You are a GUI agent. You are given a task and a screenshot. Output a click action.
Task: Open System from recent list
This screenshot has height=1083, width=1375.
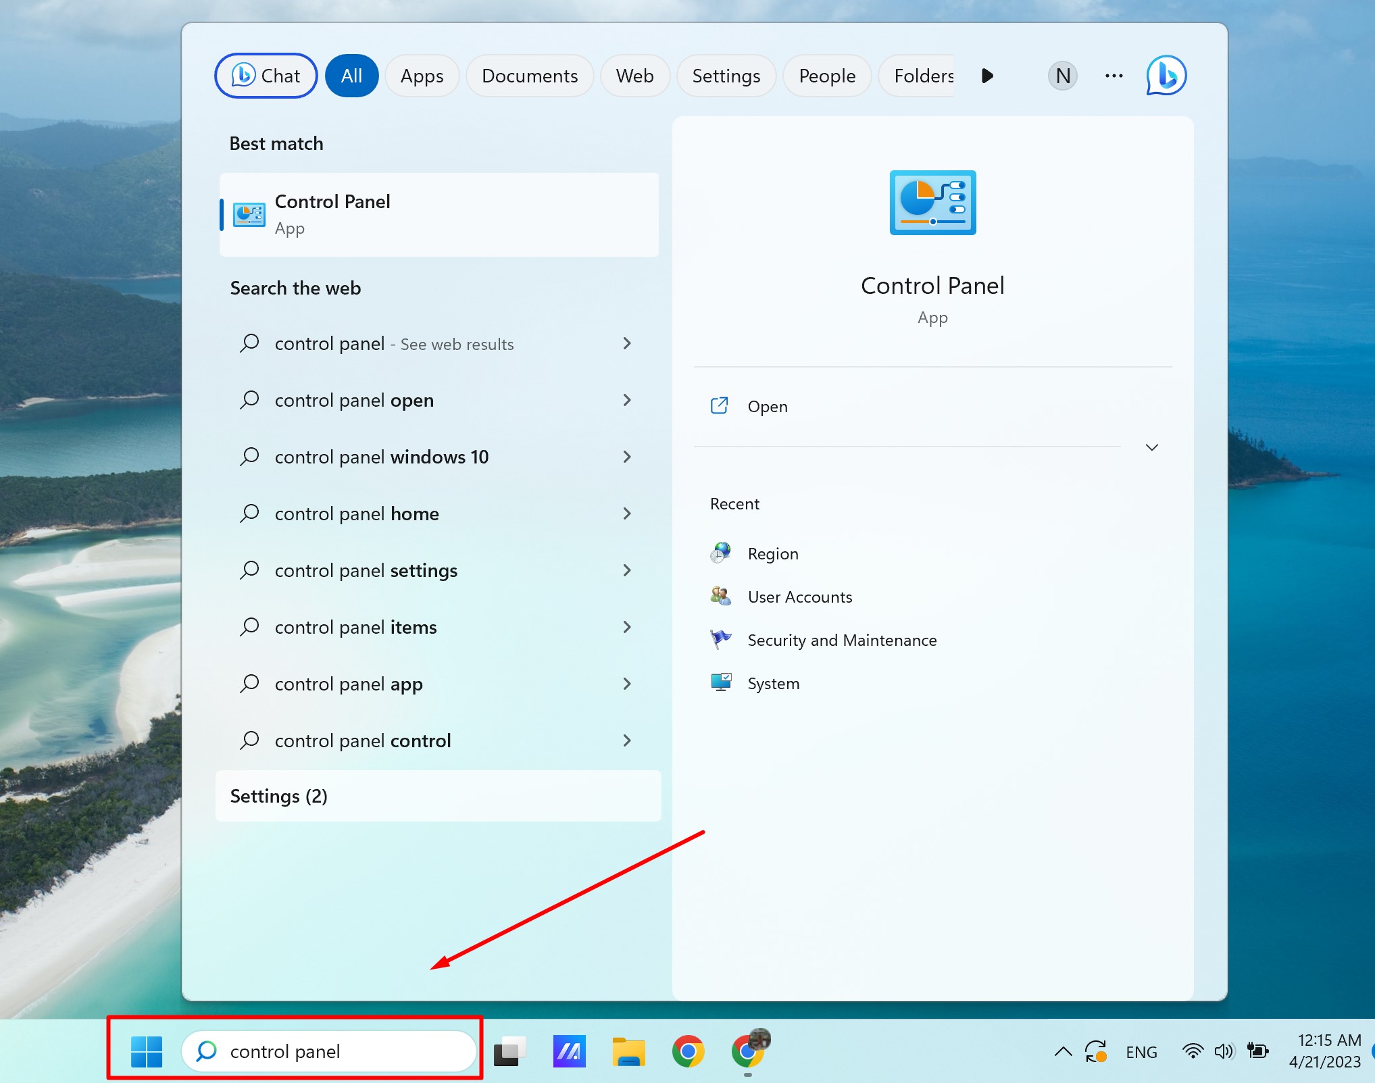[773, 684]
